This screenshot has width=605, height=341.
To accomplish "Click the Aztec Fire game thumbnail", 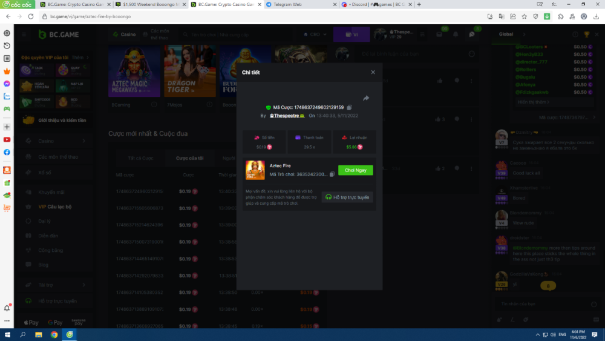I will tap(255, 170).
